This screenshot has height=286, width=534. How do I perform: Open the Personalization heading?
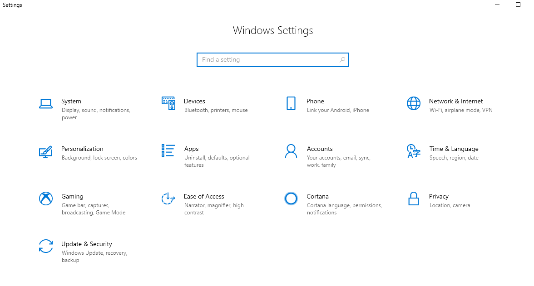tap(82, 149)
